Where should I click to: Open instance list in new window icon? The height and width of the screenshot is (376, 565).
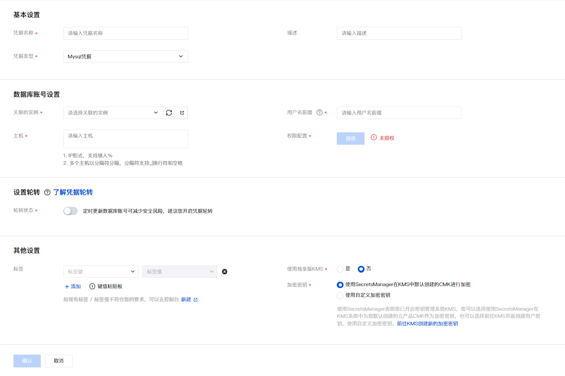point(182,113)
